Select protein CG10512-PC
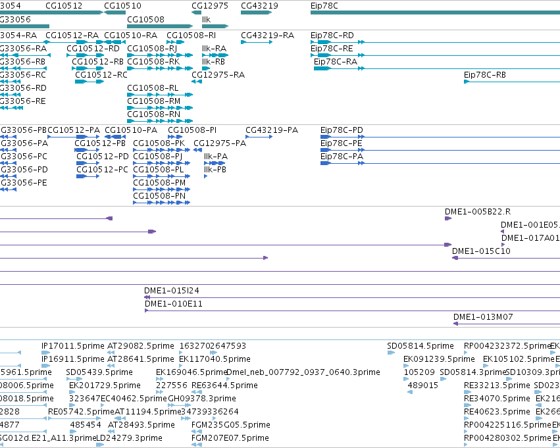 [102, 170]
